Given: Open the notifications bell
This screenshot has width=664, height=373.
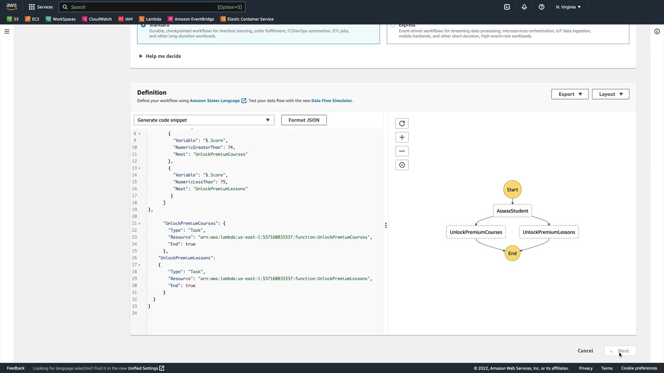Looking at the screenshot, I should pos(524,7).
